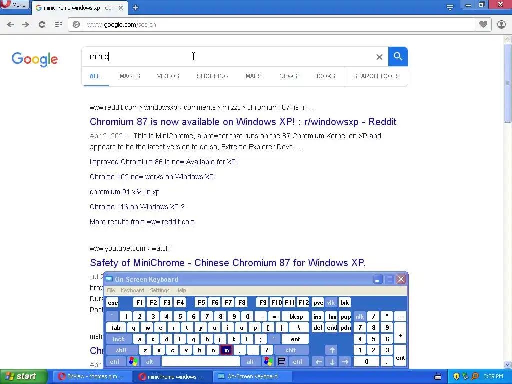Open Safety of MiniChrome YouTube result
This screenshot has height=384, width=512.
tap(227, 263)
